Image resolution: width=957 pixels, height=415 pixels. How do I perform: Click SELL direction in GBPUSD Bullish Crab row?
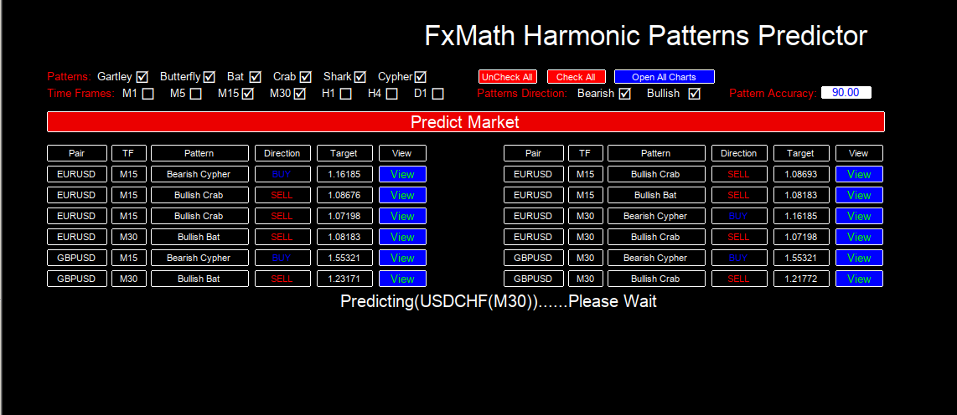click(x=738, y=279)
